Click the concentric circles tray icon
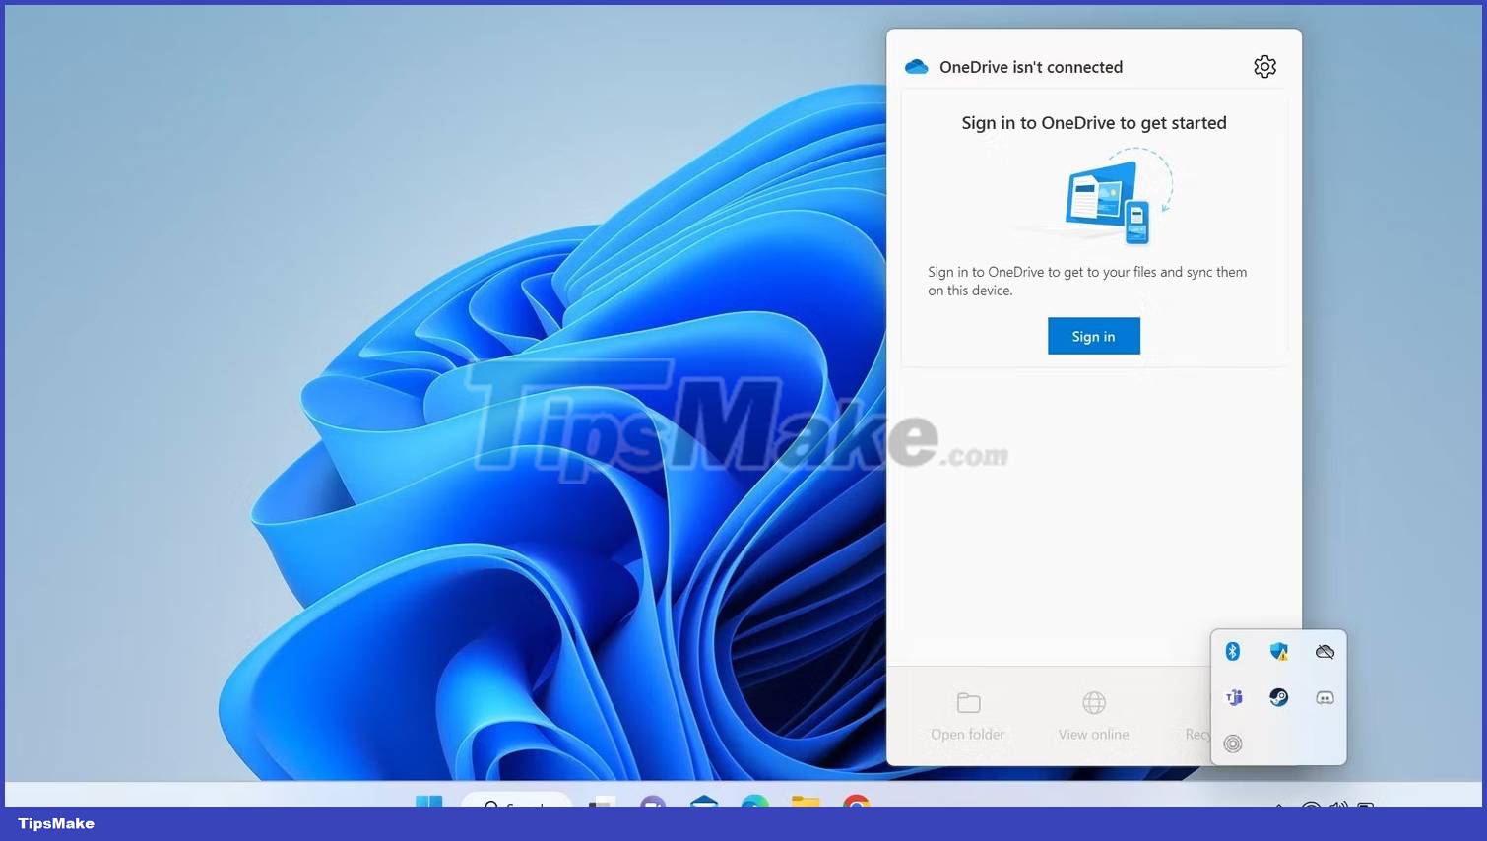Image resolution: width=1487 pixels, height=841 pixels. (1233, 744)
